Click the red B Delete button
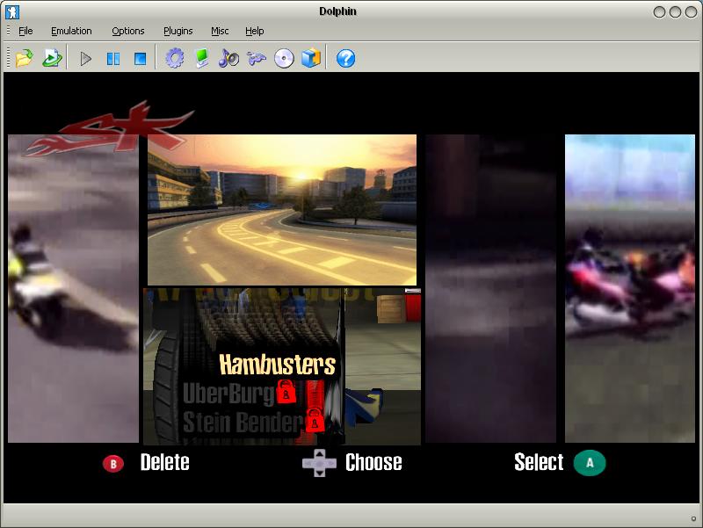This screenshot has height=528, width=703. coord(113,464)
